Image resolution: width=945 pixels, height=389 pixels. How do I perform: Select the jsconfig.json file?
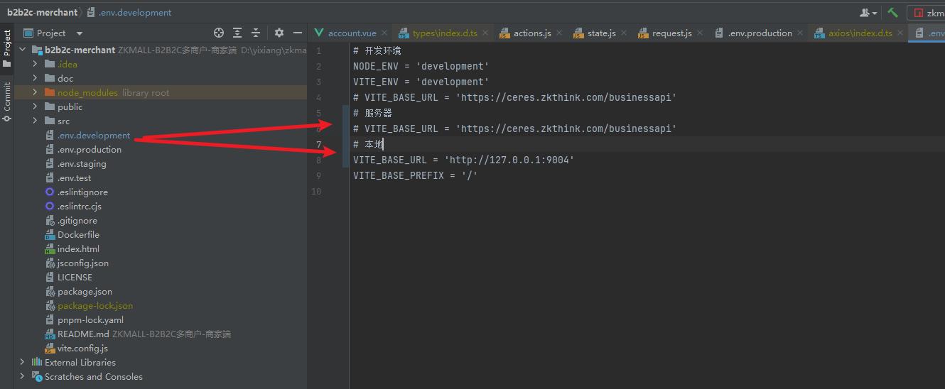click(83, 263)
